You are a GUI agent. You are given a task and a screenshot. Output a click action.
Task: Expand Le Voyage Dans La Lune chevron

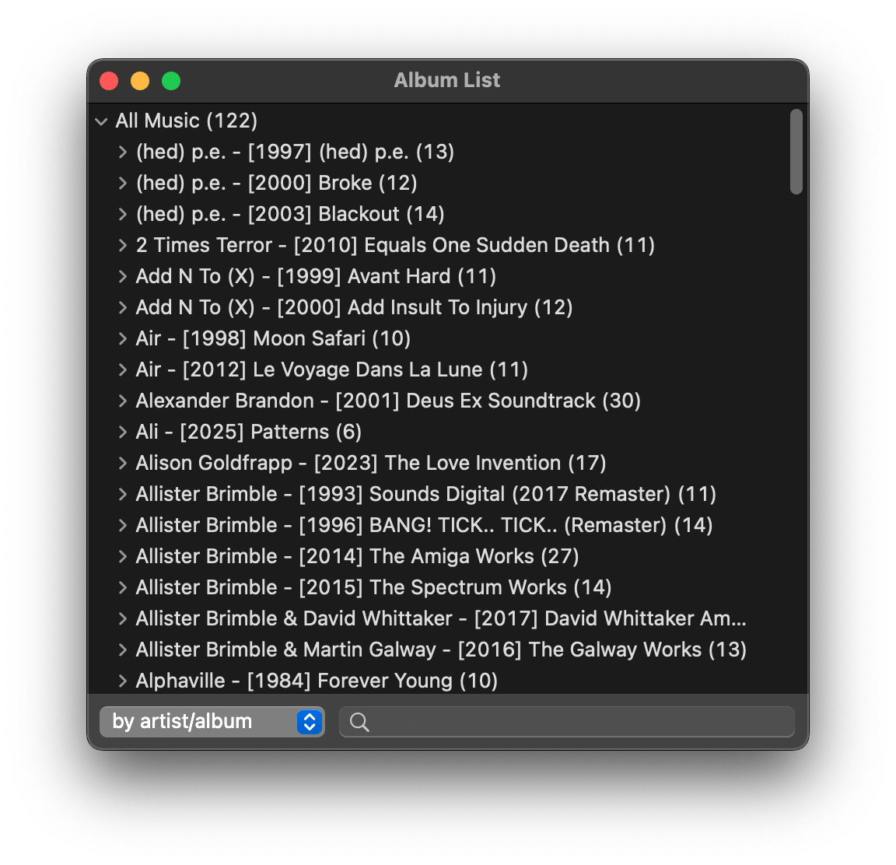pyautogui.click(x=122, y=370)
